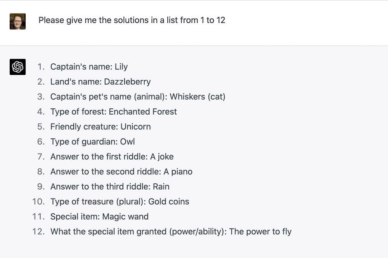Click the second riddle answer "A piano"
Viewport: 388px width, 258px height.
(178, 172)
